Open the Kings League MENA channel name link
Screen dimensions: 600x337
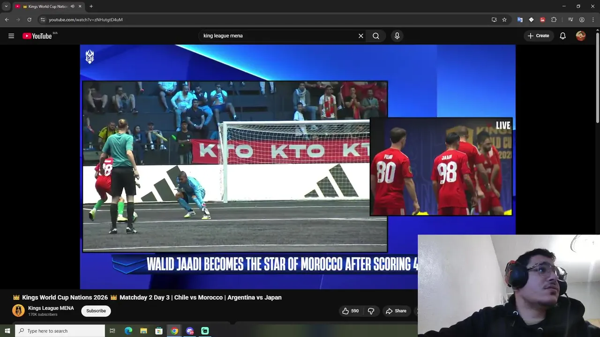pos(51,308)
